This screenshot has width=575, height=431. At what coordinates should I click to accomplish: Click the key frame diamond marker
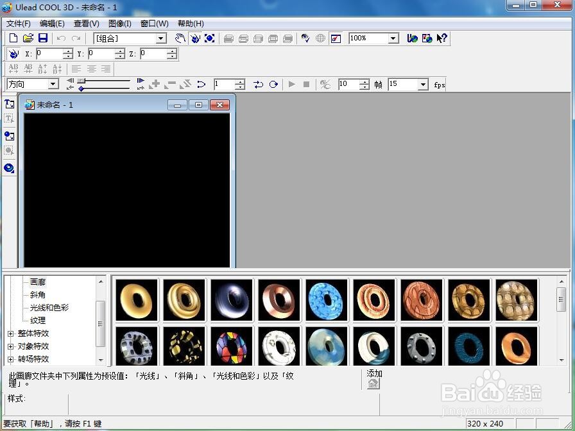point(81,89)
